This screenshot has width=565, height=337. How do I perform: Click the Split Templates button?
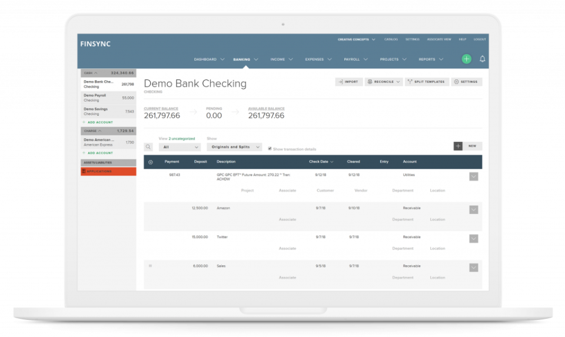pos(427,82)
